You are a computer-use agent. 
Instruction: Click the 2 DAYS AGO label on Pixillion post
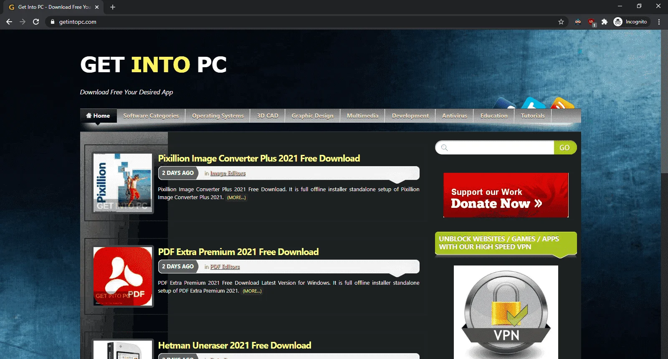(178, 173)
